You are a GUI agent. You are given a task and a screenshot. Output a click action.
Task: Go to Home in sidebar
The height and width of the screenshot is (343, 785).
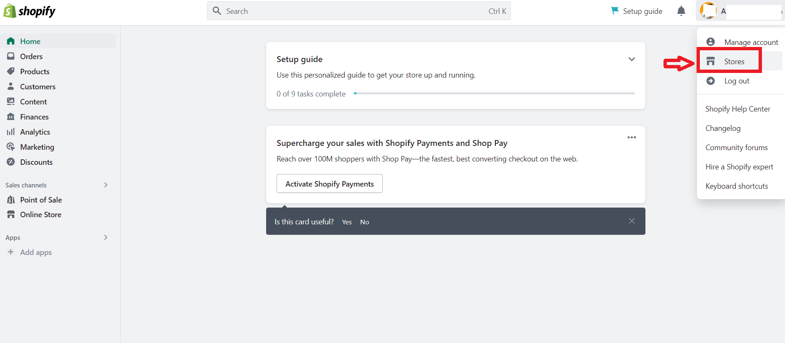pos(58,41)
